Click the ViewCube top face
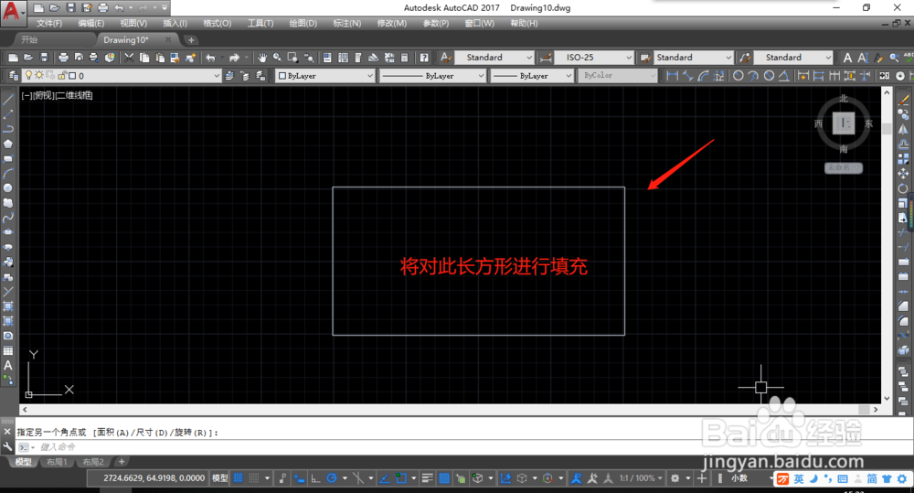 click(843, 123)
